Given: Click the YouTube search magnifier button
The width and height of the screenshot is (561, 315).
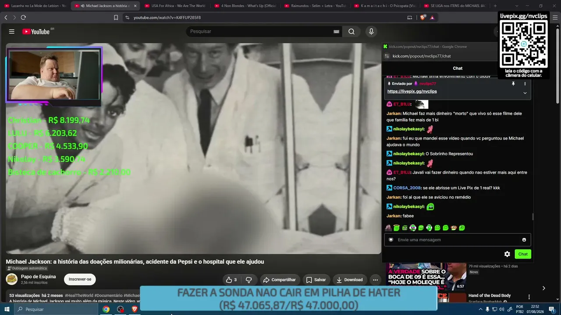Looking at the screenshot, I should click(x=352, y=31).
